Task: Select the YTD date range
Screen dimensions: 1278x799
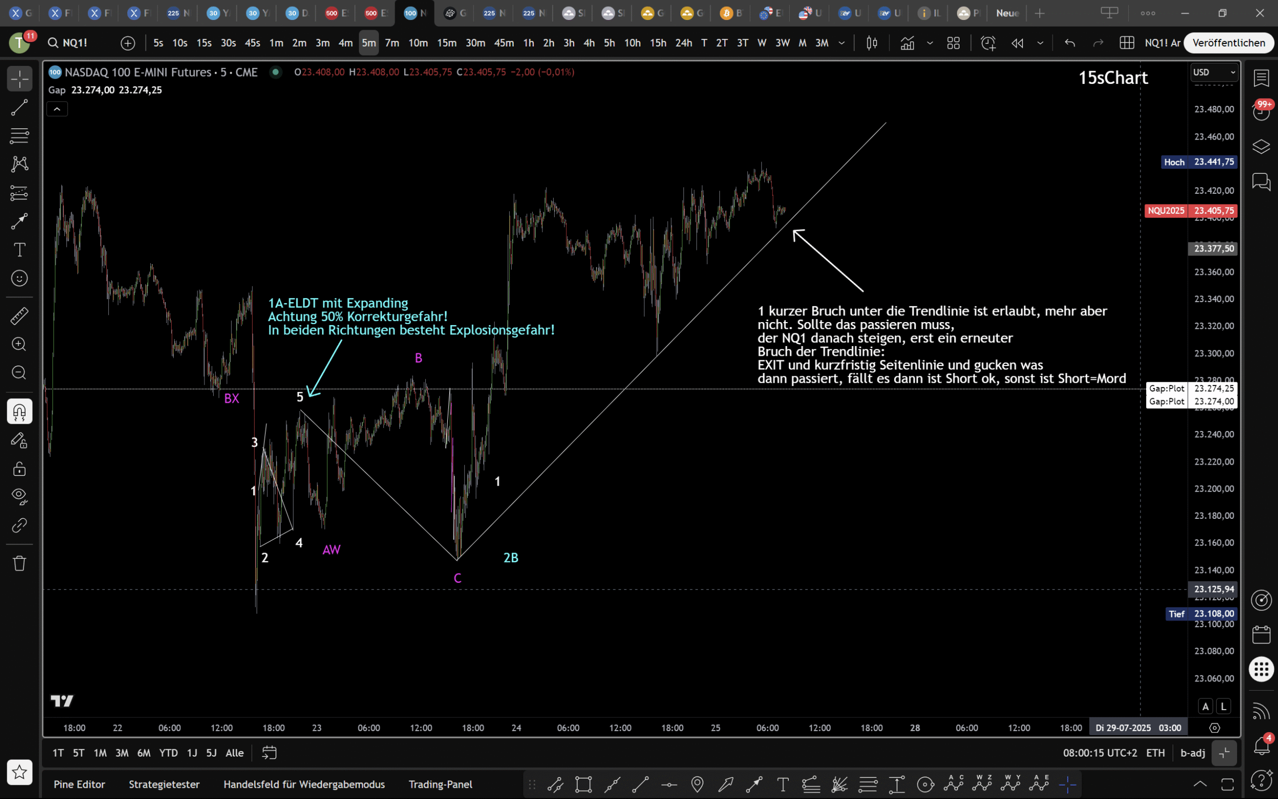Action: pyautogui.click(x=169, y=752)
